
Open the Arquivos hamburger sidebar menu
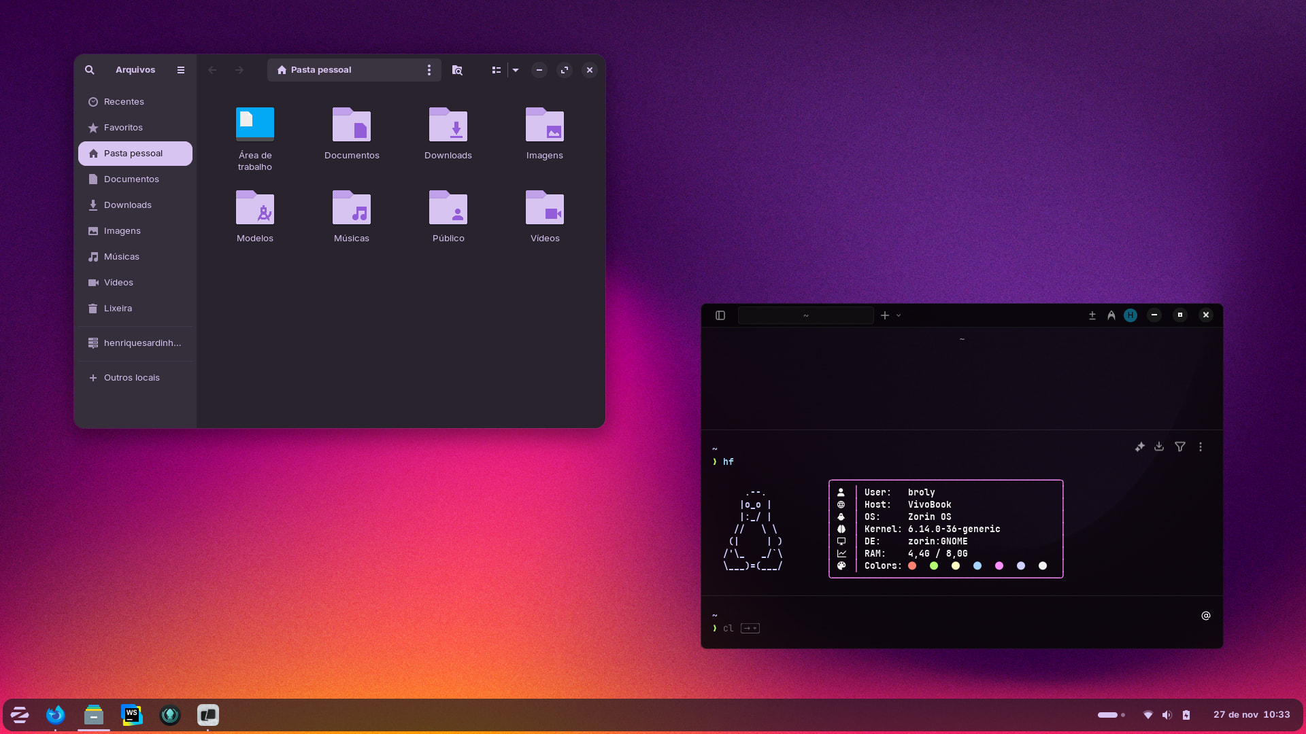point(180,70)
